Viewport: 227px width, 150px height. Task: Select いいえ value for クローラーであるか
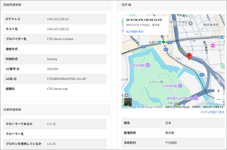pos(51,124)
